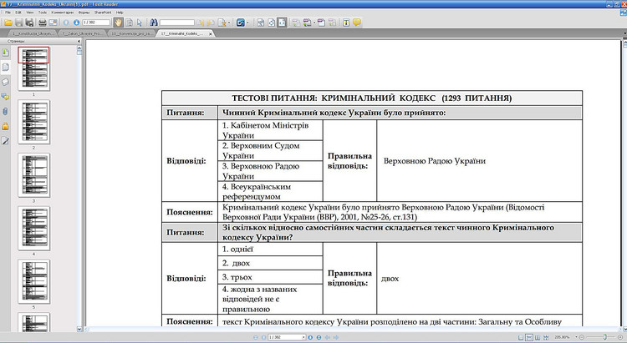Click the Fit Width view icon

pyautogui.click(x=282, y=23)
